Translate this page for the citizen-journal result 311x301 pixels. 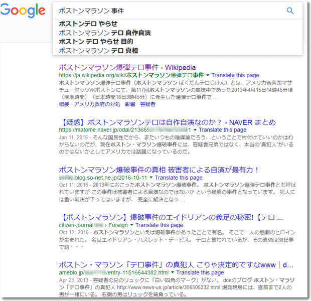pos(160,225)
